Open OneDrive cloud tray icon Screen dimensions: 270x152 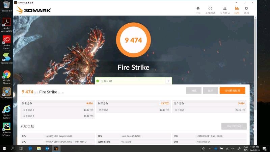pos(216,148)
